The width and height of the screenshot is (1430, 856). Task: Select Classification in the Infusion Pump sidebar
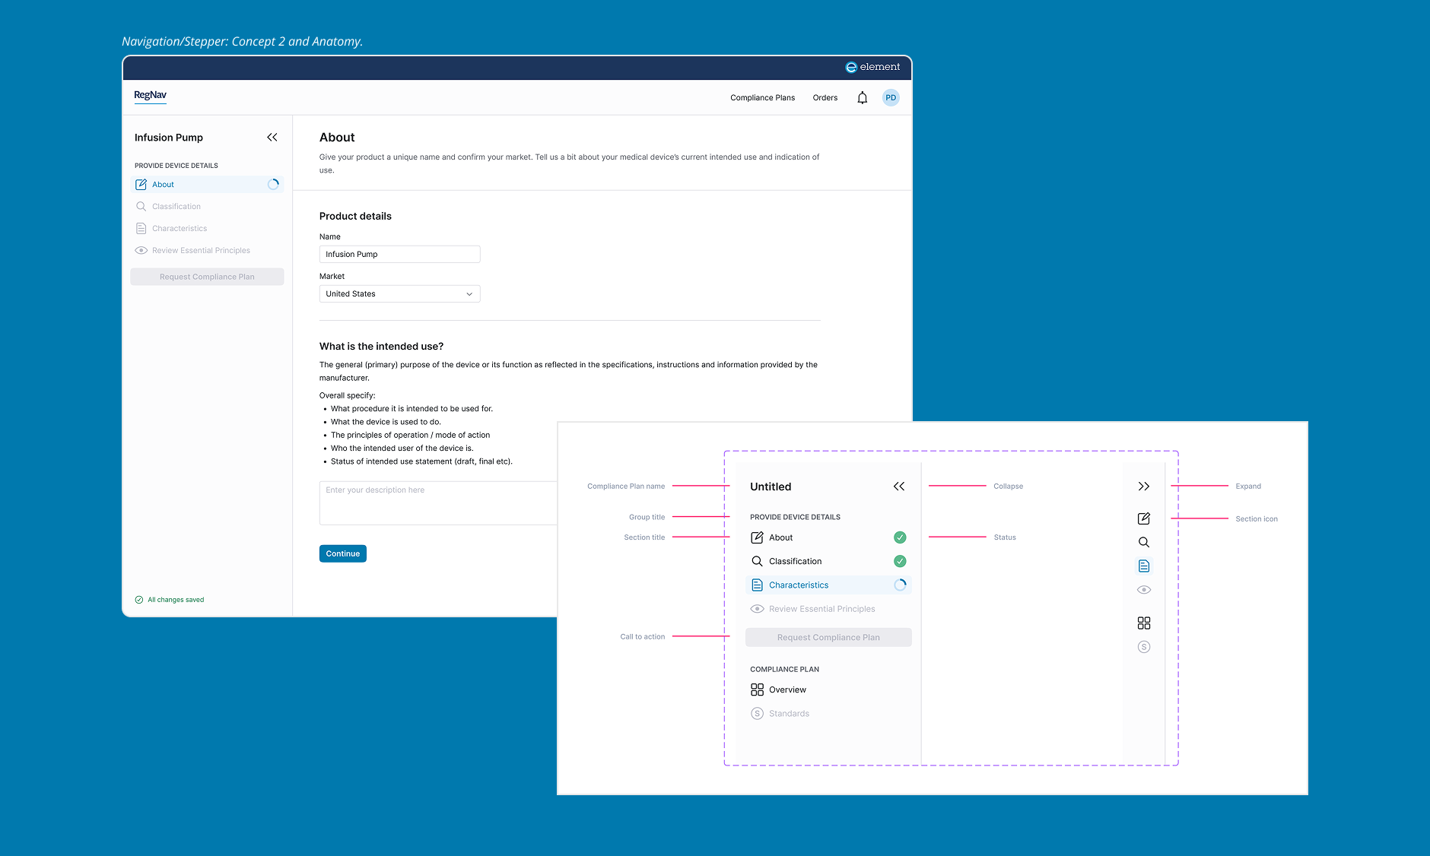208,207
